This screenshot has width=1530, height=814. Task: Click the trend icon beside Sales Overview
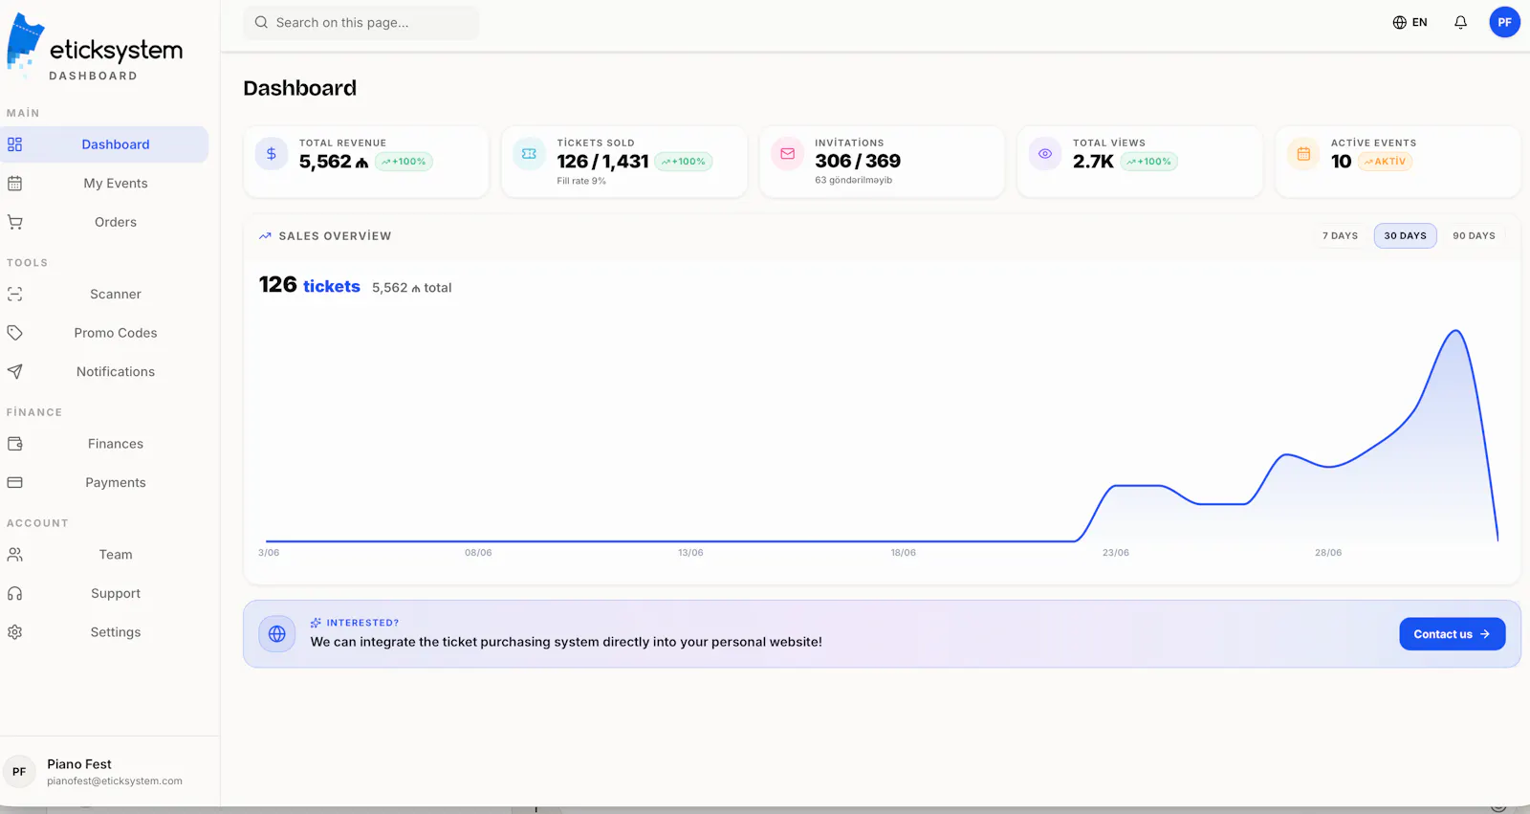click(x=265, y=236)
